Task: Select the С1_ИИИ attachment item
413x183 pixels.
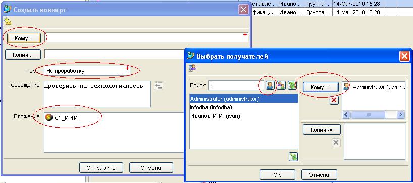Action: pos(62,118)
